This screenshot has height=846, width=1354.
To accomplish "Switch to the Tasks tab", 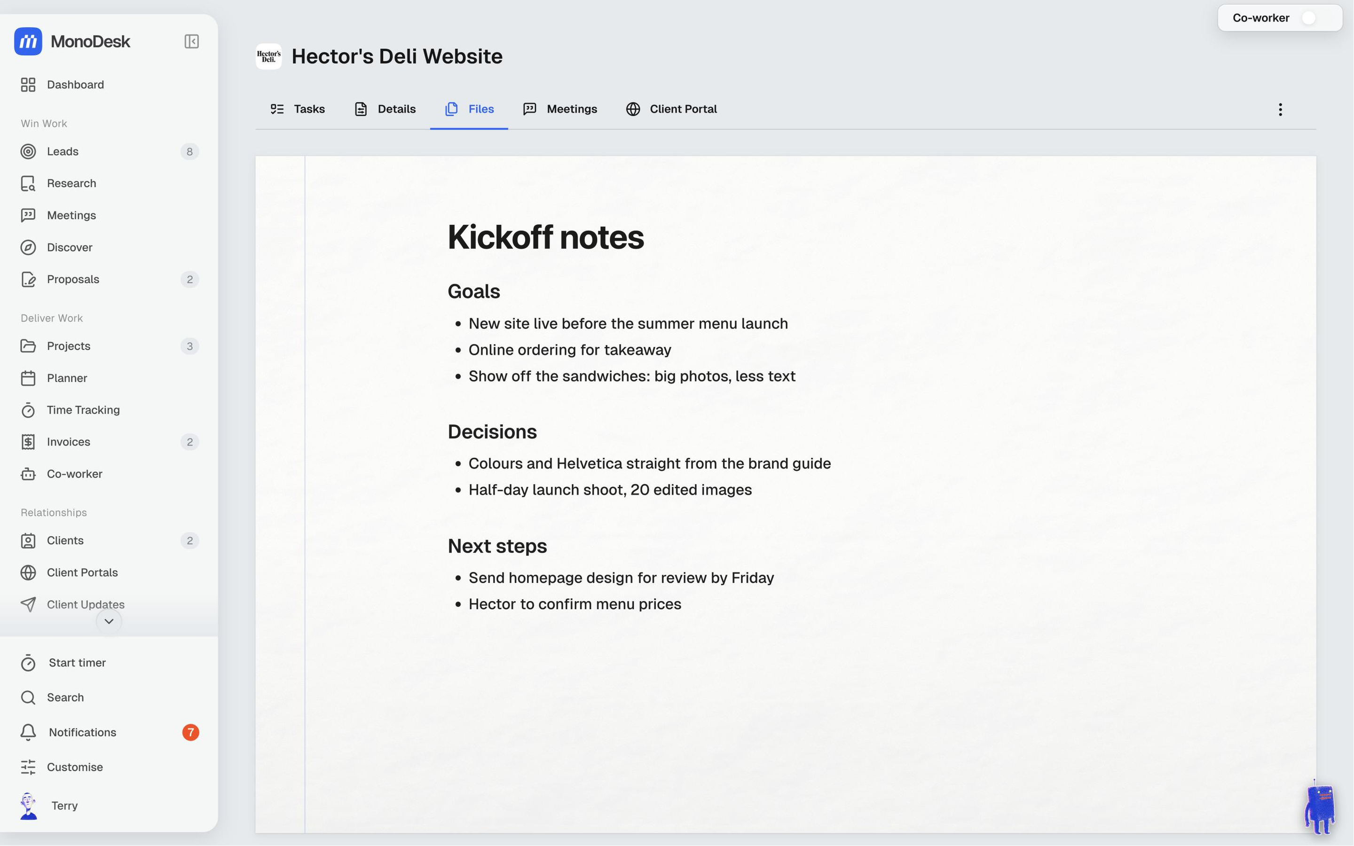I will [298, 109].
